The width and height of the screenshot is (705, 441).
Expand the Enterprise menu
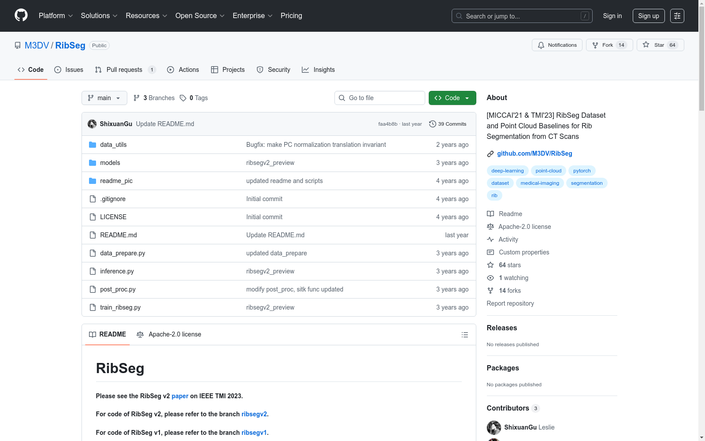coord(252,16)
